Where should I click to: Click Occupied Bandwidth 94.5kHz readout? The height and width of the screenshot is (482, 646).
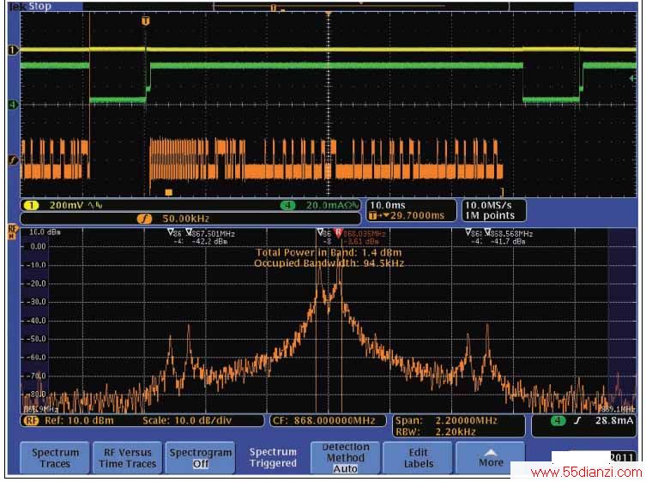click(329, 263)
